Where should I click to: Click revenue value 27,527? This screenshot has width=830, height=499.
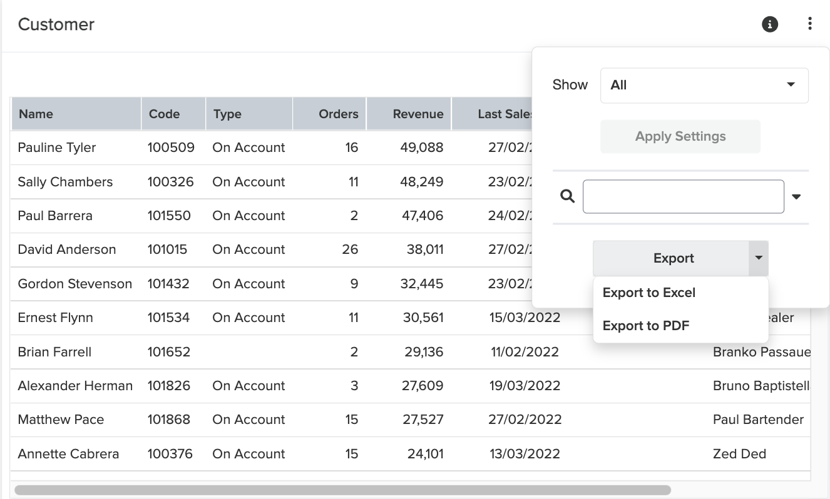423,420
